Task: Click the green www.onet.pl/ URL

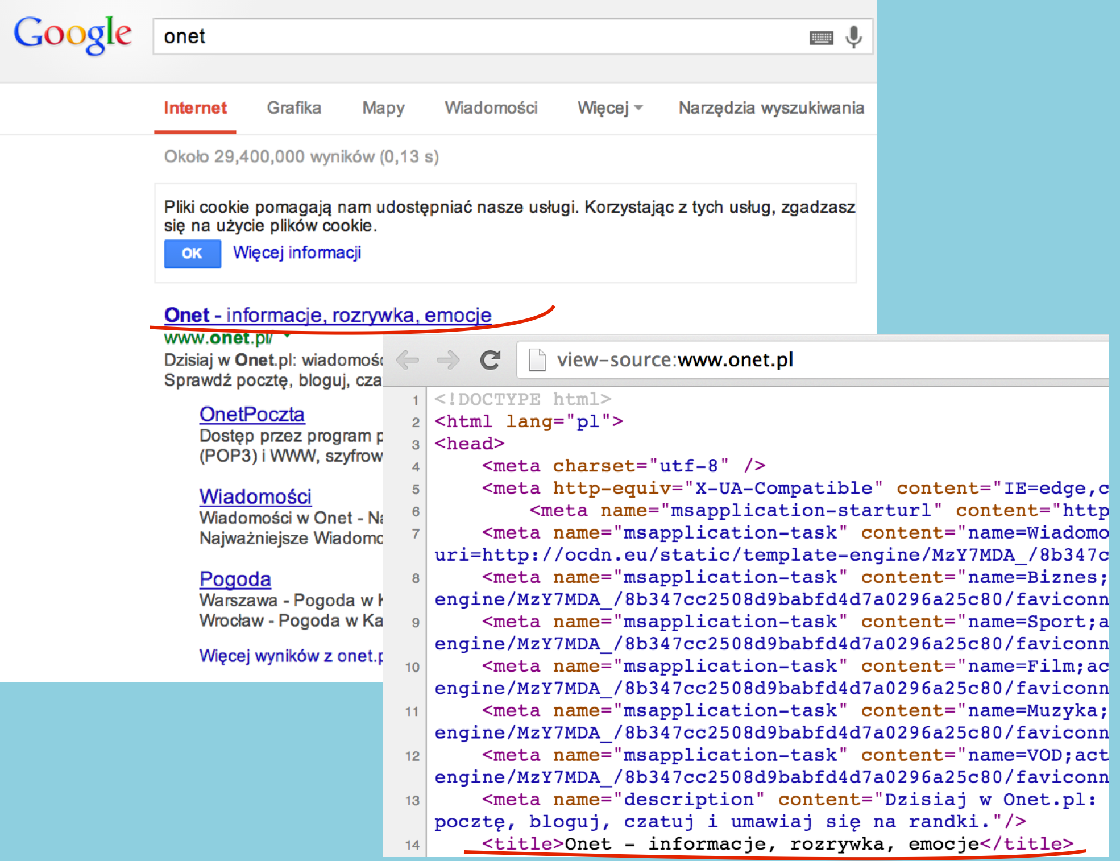Action: (218, 338)
